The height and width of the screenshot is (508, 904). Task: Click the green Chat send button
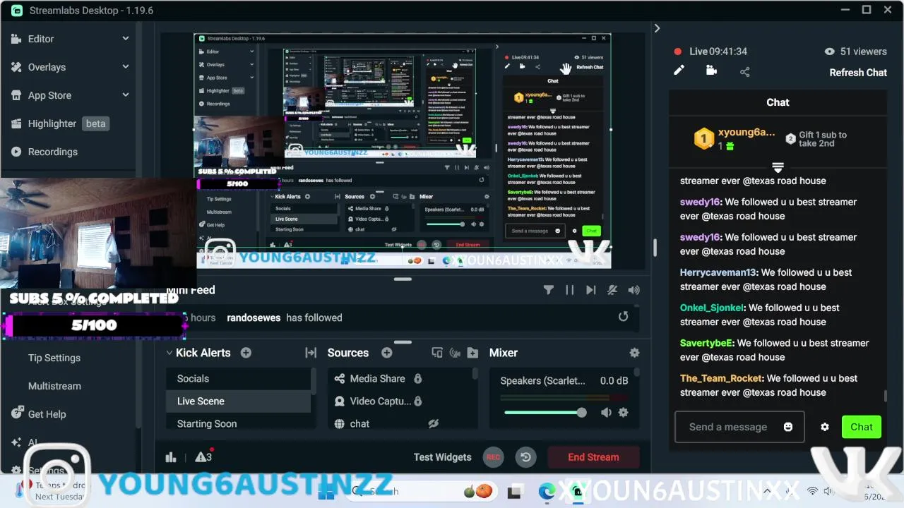862,427
